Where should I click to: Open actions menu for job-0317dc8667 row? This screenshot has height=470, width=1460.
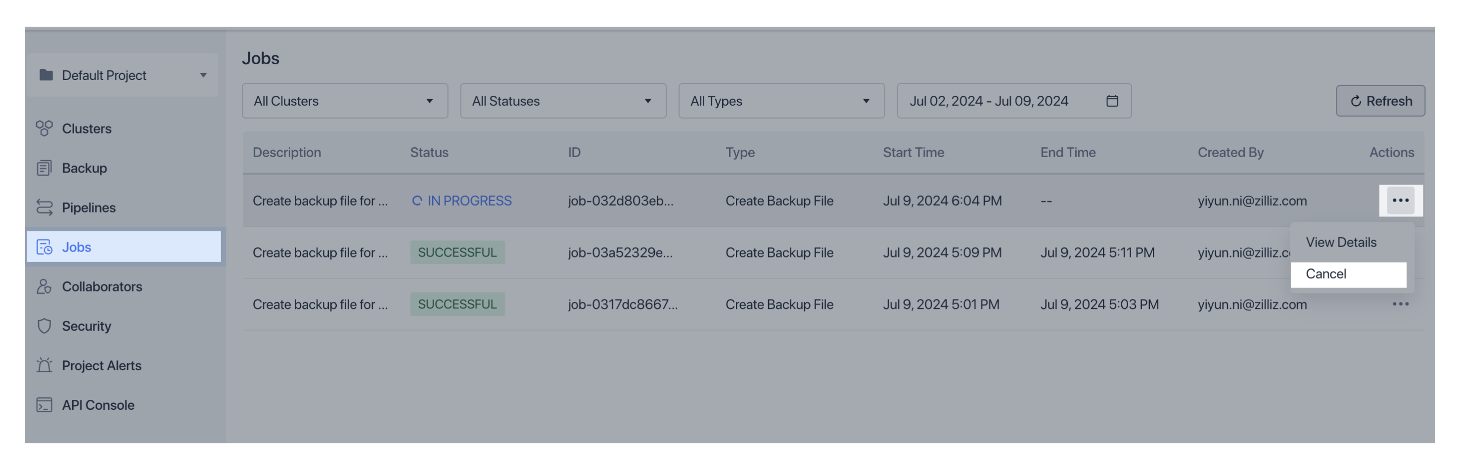tap(1400, 304)
